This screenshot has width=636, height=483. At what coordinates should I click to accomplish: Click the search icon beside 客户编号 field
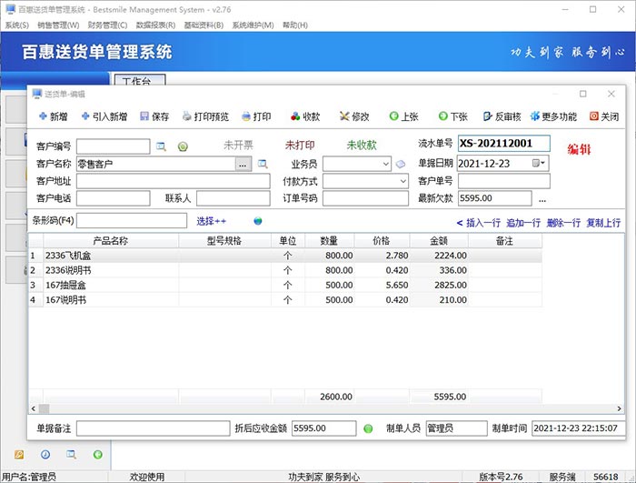click(161, 146)
